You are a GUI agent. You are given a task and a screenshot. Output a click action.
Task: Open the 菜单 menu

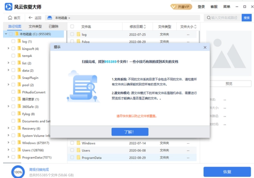point(226,7)
